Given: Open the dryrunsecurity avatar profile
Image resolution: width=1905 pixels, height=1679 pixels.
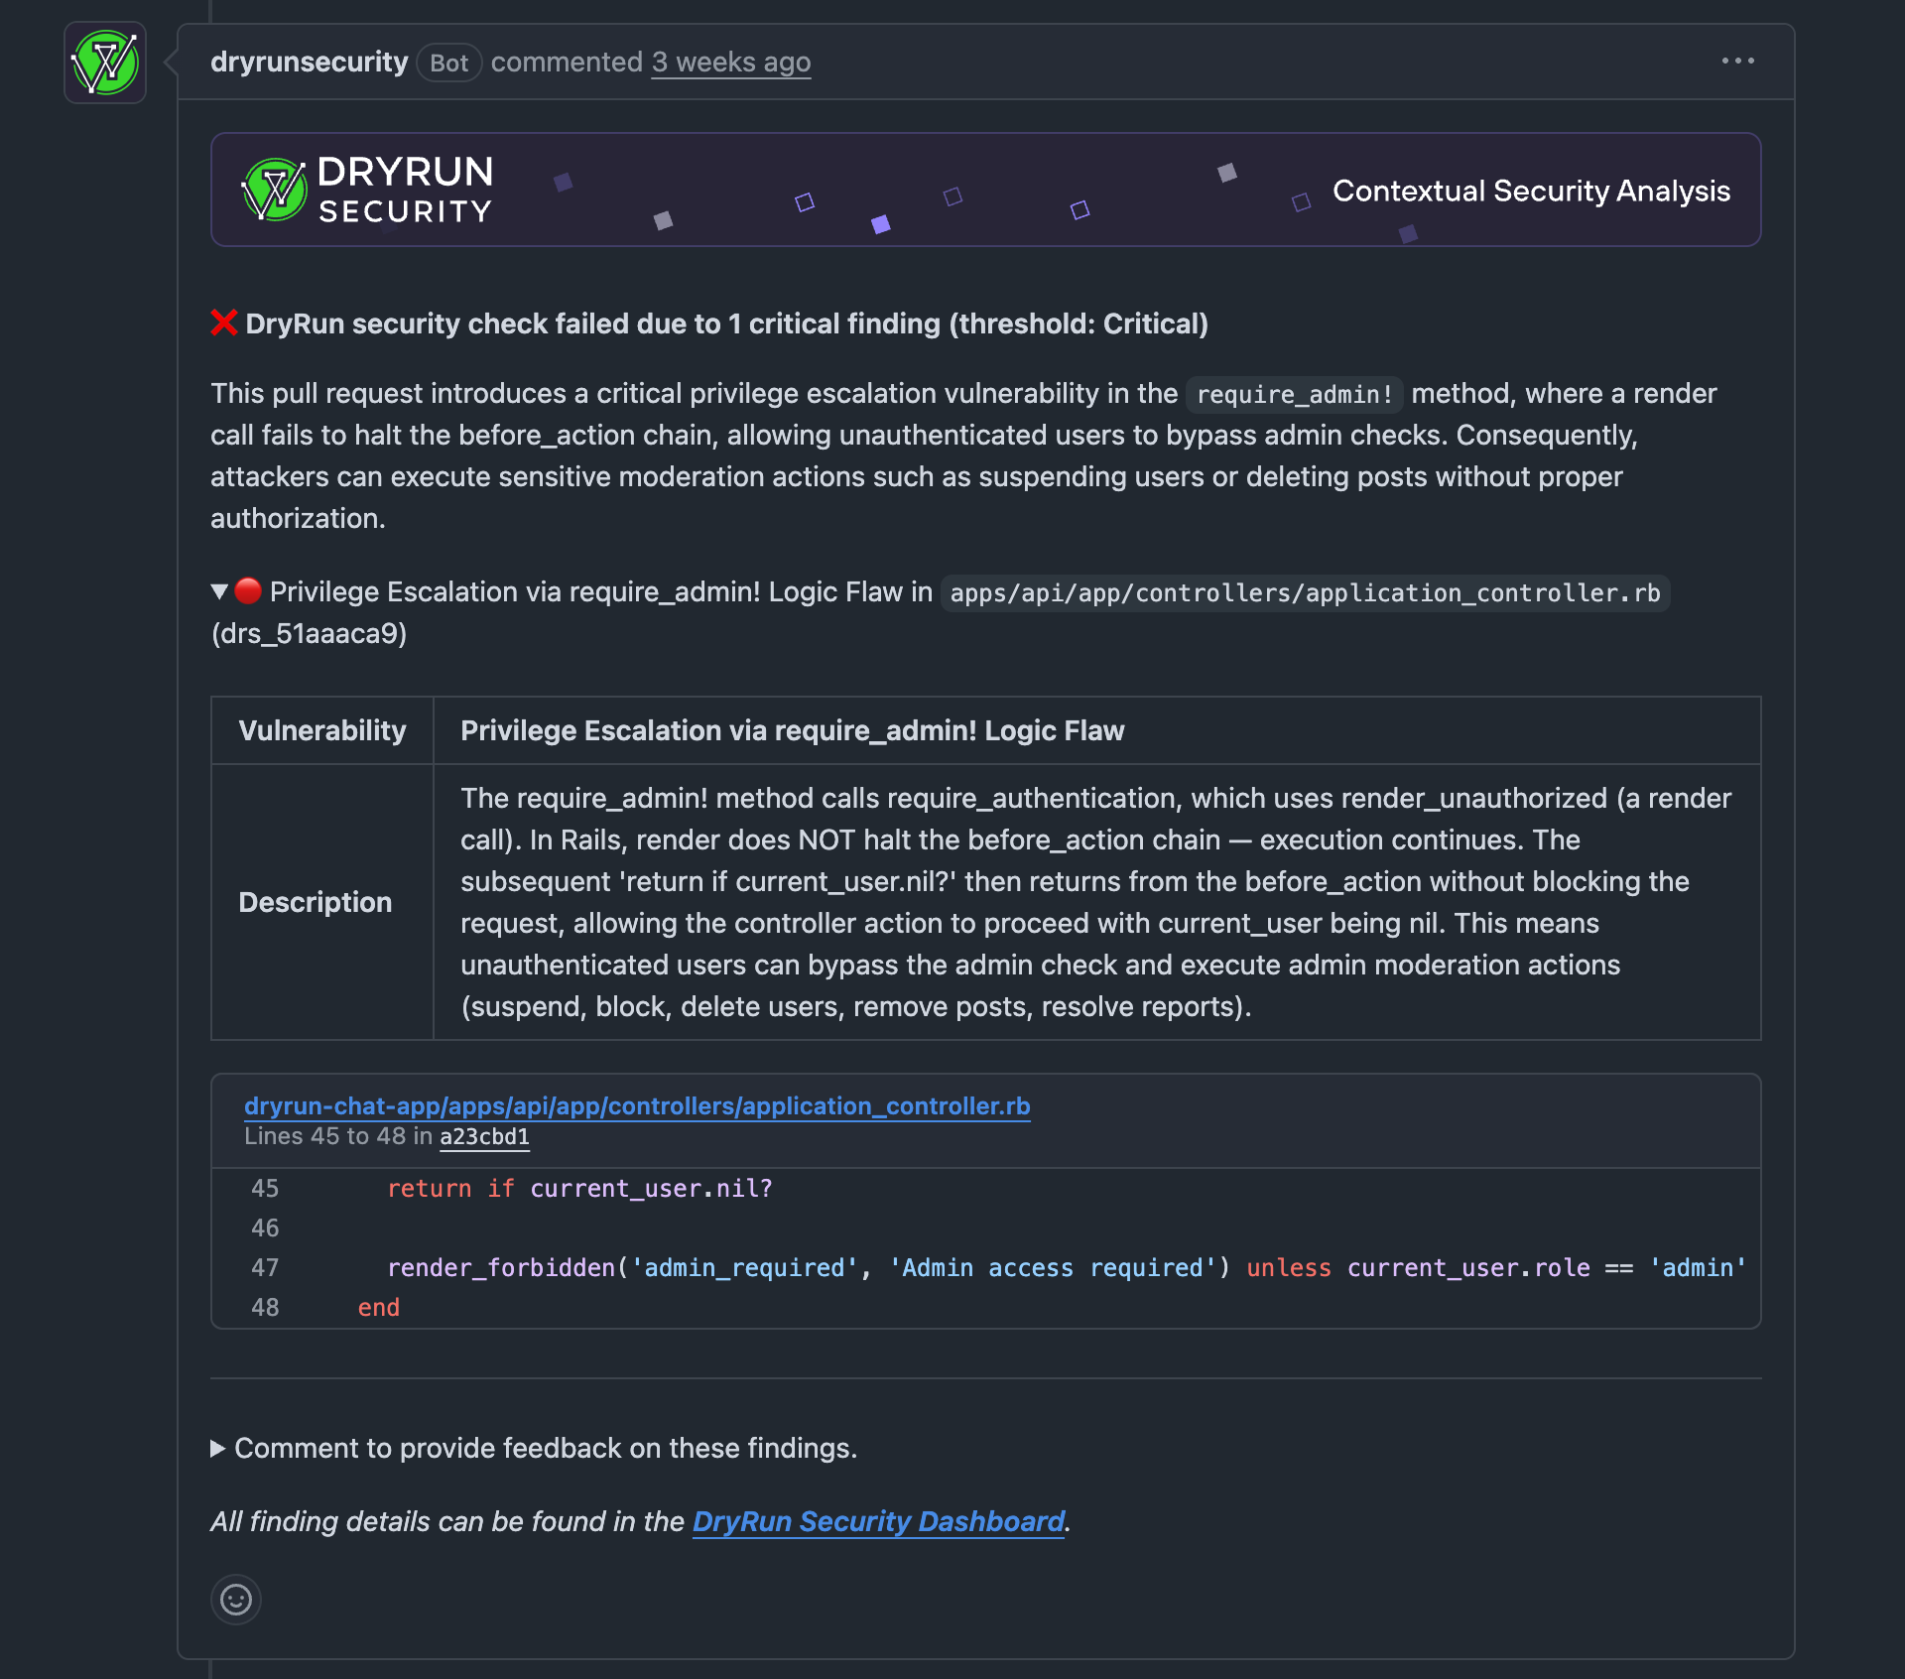Looking at the screenshot, I should pyautogui.click(x=105, y=63).
